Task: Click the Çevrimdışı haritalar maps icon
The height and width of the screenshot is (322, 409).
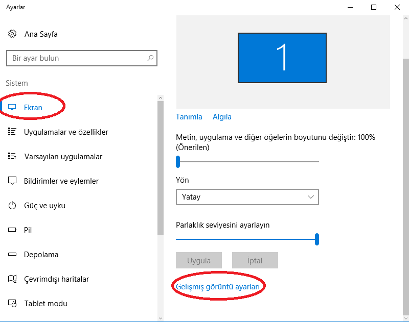Action: (12, 279)
